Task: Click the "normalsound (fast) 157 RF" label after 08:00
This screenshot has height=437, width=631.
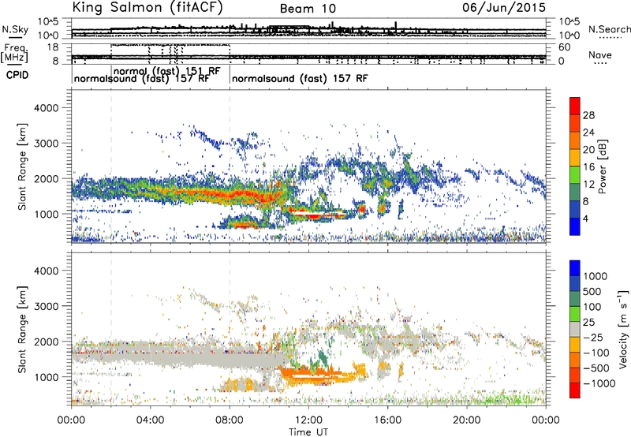Action: (x=300, y=78)
